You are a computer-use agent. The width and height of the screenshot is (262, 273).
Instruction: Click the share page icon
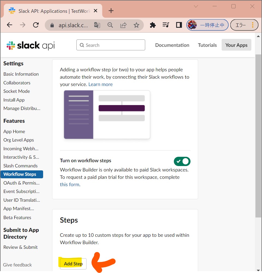[x=123, y=25]
